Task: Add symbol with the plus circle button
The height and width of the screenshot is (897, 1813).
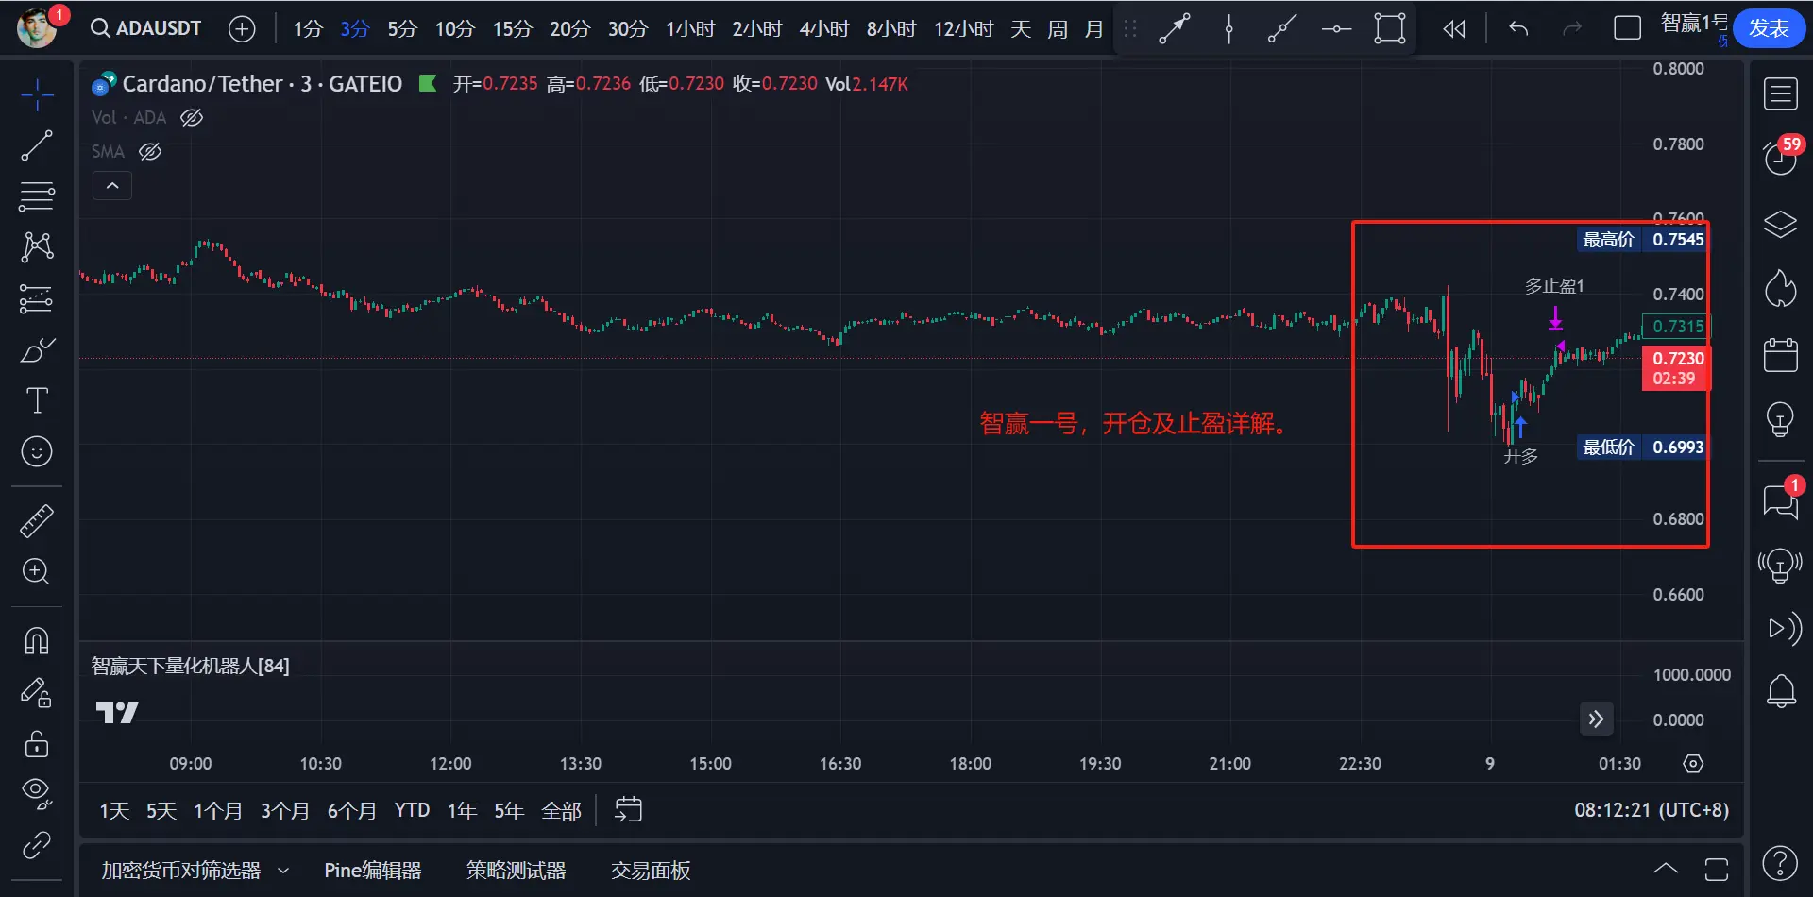Action: pyautogui.click(x=242, y=28)
